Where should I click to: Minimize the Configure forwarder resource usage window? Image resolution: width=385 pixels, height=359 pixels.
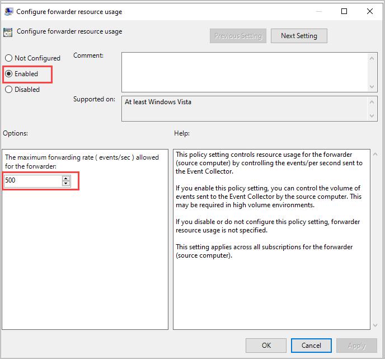(318, 11)
